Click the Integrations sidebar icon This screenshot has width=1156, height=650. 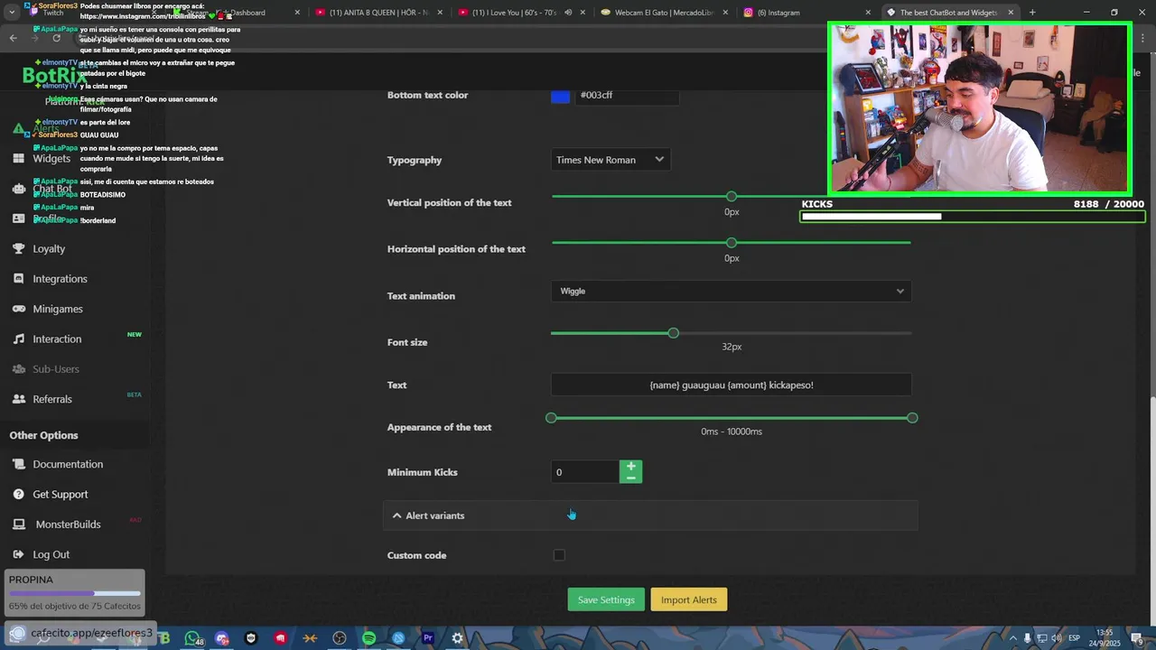pos(18,279)
